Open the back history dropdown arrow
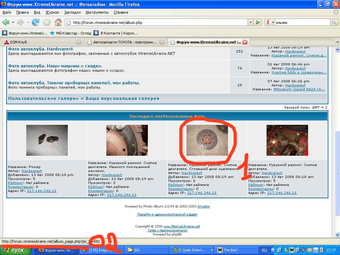This screenshot has height=255, width=340. click(x=13, y=22)
